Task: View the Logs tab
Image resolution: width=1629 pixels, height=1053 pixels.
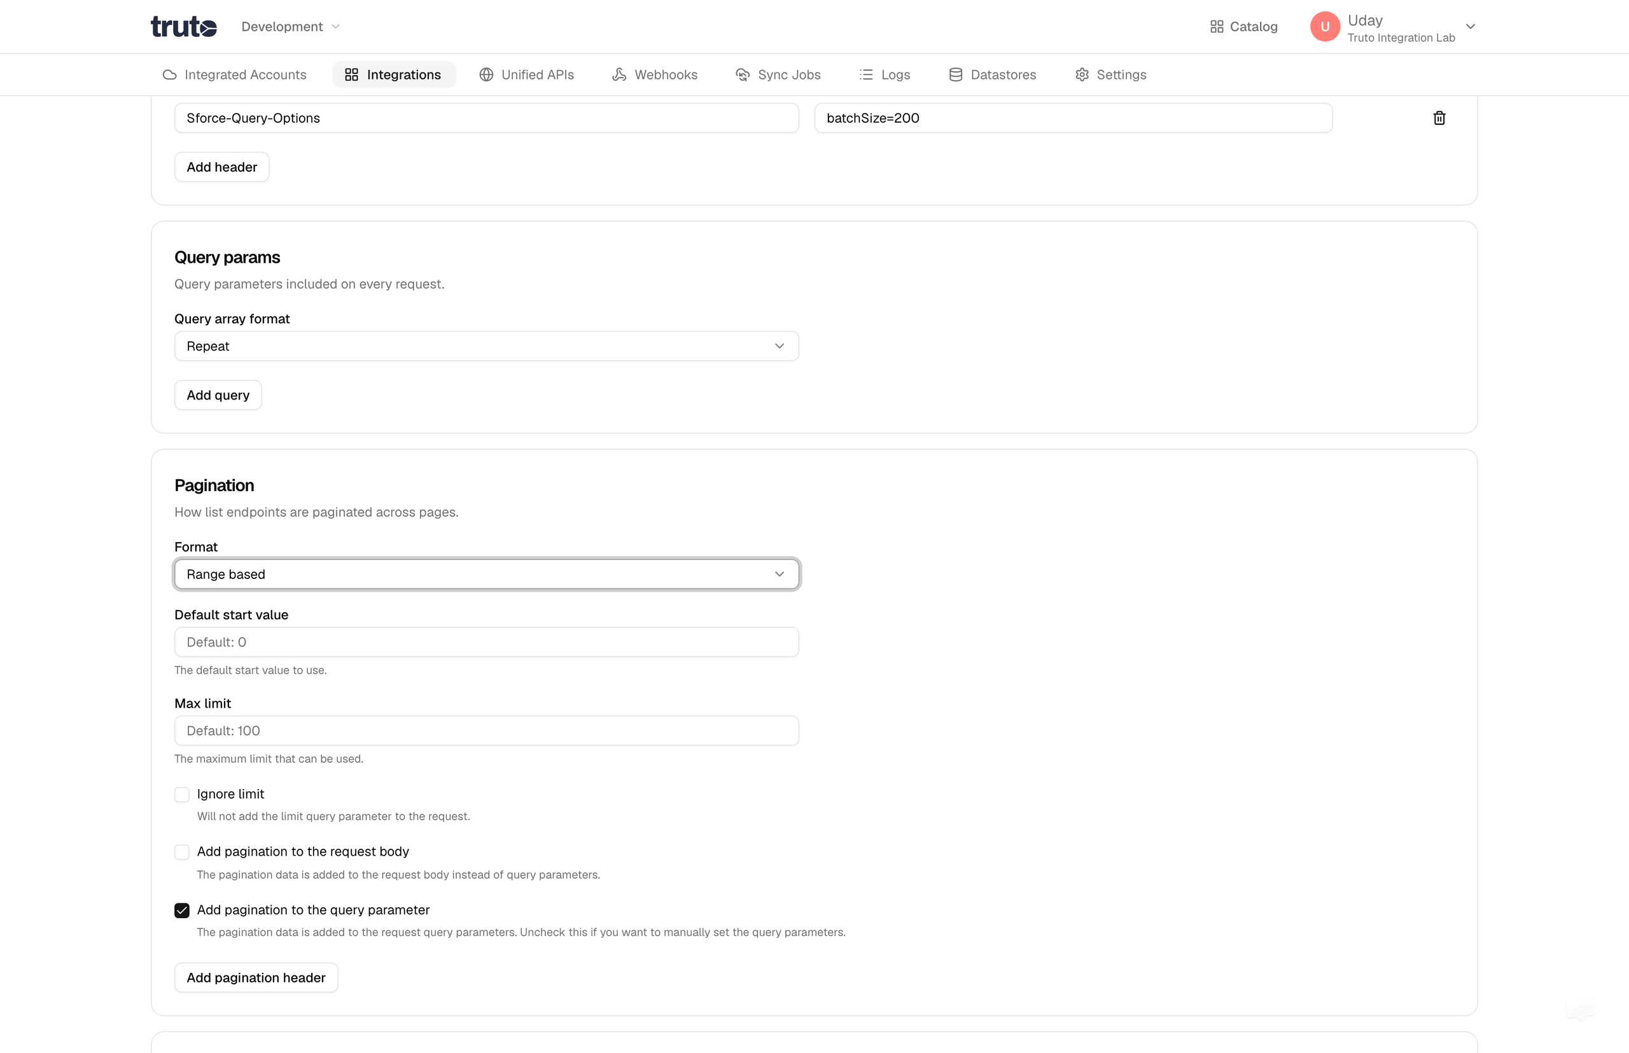Action: [x=885, y=74]
